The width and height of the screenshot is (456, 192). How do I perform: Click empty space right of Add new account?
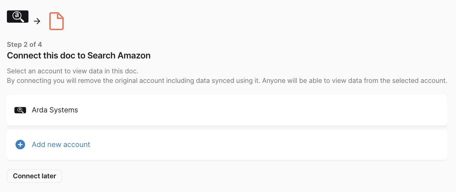[x=270, y=145]
